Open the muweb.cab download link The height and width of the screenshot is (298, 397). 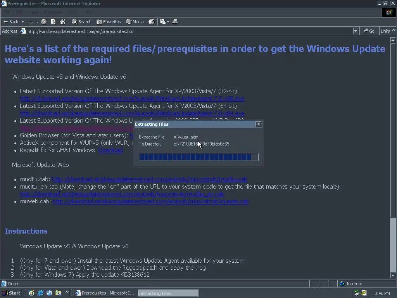pos(151,201)
